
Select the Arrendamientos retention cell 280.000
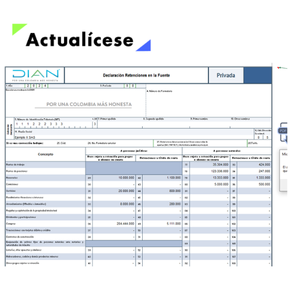click(162, 204)
